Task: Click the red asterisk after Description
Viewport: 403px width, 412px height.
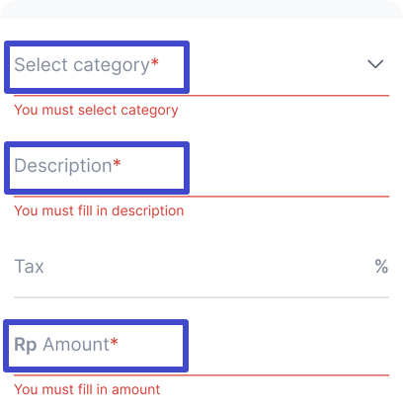Action: (x=117, y=162)
